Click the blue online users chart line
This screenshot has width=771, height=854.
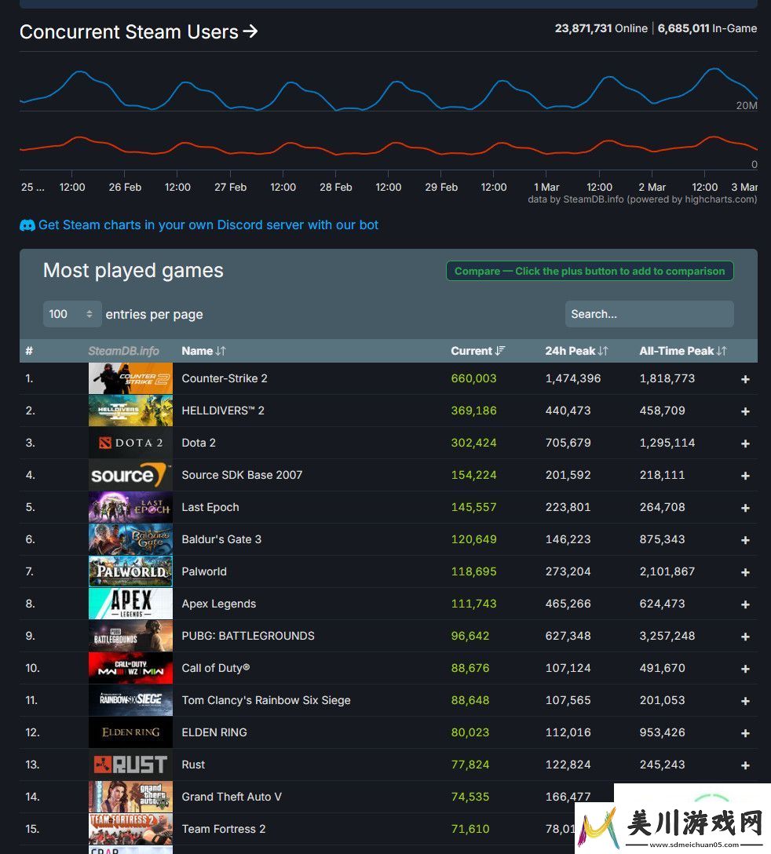point(388,90)
